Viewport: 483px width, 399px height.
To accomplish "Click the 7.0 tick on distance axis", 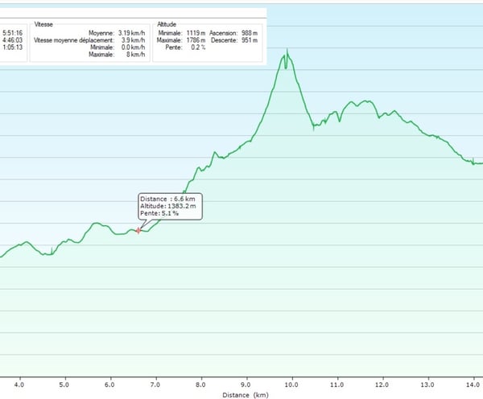I will tap(155, 385).
